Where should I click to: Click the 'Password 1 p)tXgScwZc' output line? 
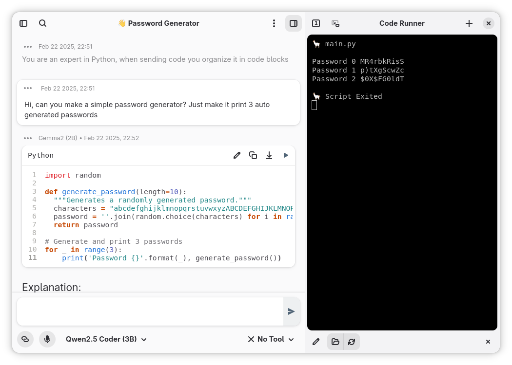[358, 70]
